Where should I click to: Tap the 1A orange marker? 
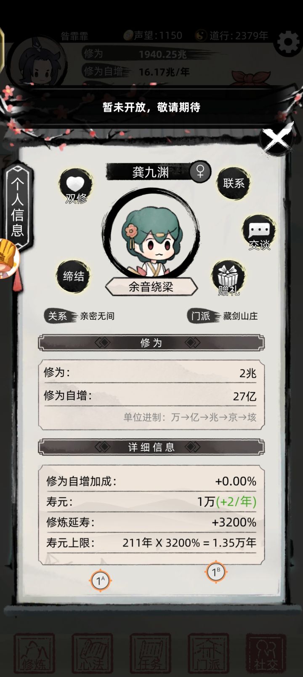(x=100, y=581)
